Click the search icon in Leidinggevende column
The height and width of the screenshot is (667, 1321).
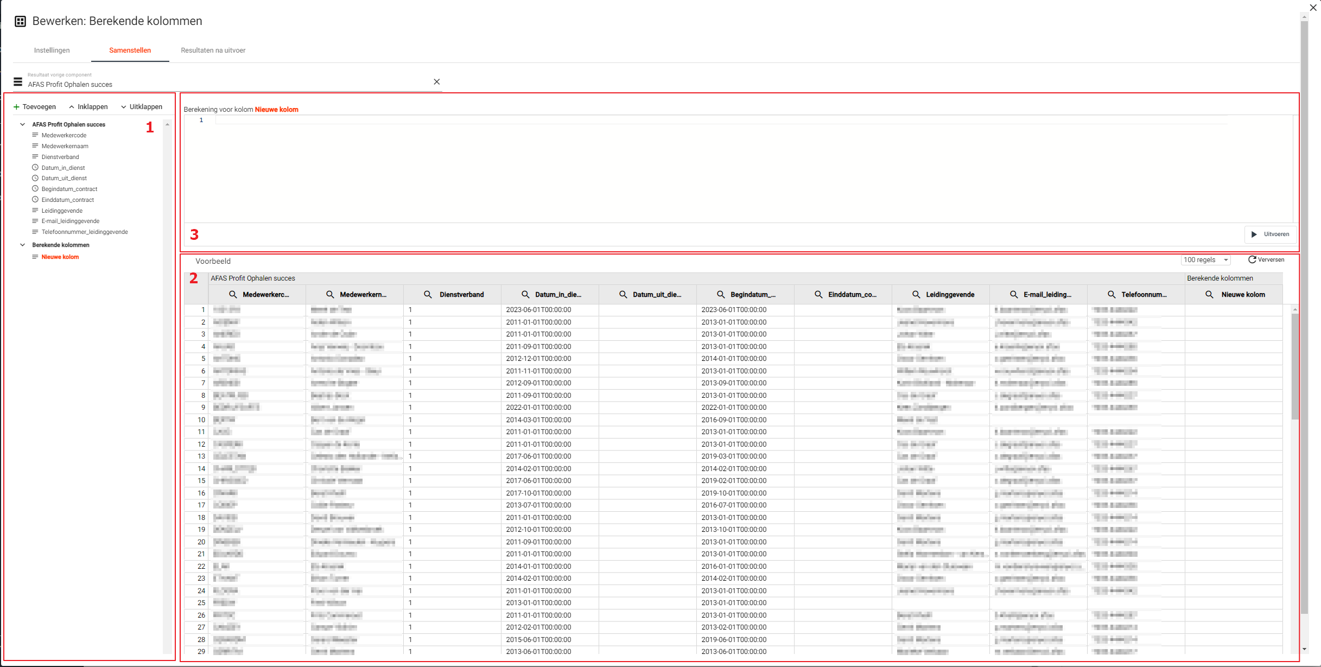(916, 295)
